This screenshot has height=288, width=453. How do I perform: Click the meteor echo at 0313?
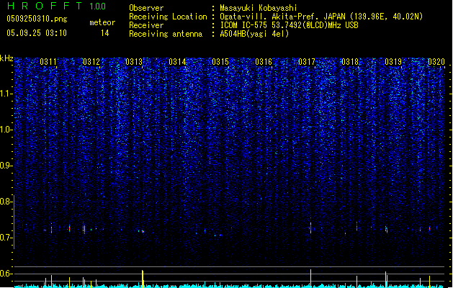click(143, 231)
